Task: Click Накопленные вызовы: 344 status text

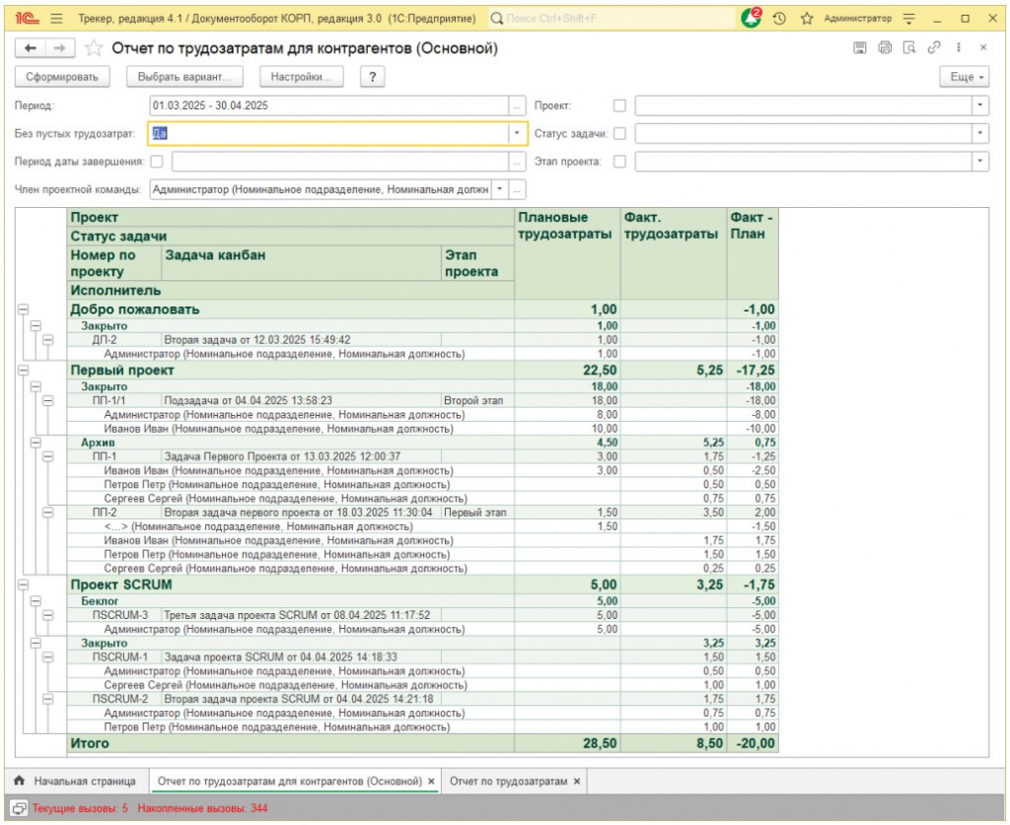Action: click(202, 808)
